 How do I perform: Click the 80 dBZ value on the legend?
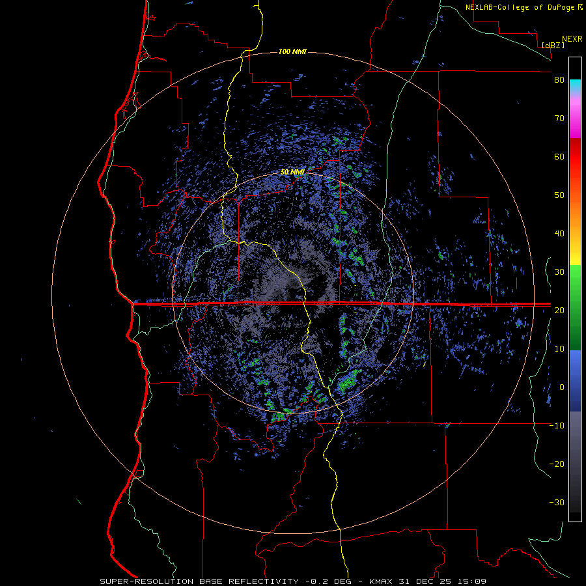point(559,80)
